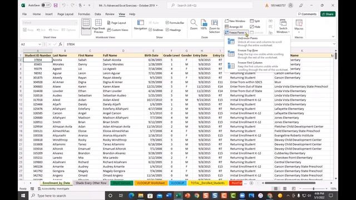Switch to Page Layout view
This screenshot has width=356, height=200.
click(x=116, y=23)
